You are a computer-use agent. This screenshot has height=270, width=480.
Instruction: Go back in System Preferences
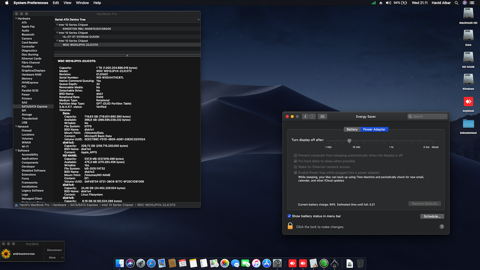[x=305, y=116]
